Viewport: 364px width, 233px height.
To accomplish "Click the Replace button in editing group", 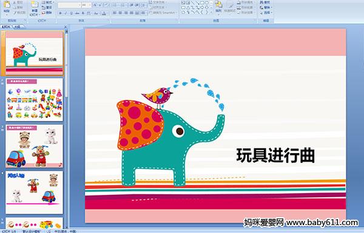I will tap(266, 7).
